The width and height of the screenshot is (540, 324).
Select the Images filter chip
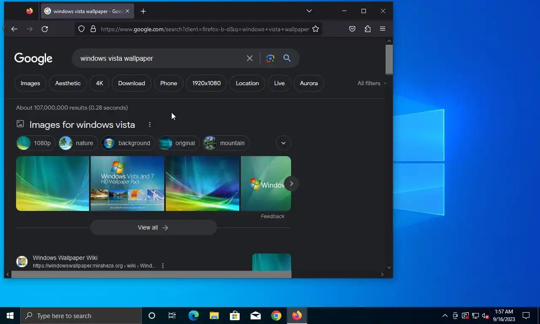[x=30, y=83]
